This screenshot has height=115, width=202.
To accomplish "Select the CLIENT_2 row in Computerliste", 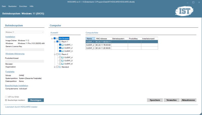I will click(x=122, y=45).
